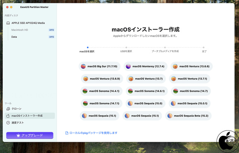Select macOS Sonoma (14.4.1) text
239x153 pixels.
tap(104, 91)
